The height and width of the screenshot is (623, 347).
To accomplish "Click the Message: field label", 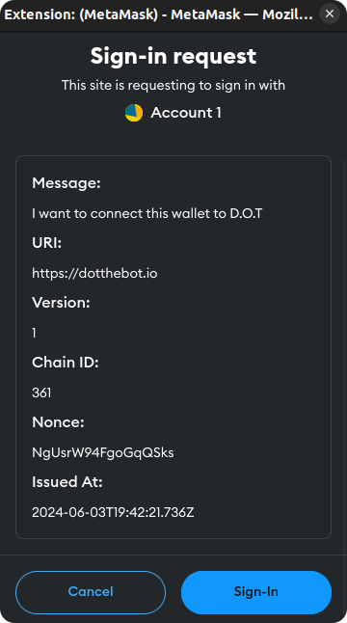I will 67,183.
